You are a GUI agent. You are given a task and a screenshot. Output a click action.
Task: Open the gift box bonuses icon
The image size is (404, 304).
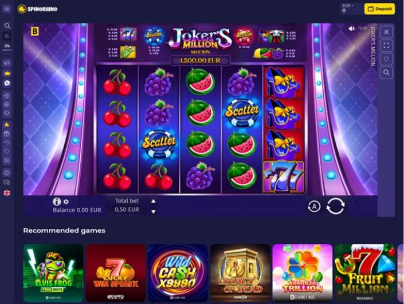click(7, 134)
